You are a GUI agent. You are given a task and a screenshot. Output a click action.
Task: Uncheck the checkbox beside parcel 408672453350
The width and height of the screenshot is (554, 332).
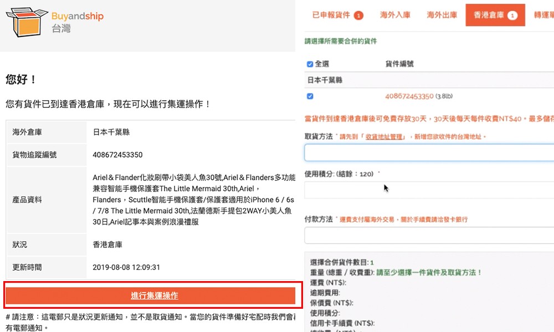[x=310, y=96]
